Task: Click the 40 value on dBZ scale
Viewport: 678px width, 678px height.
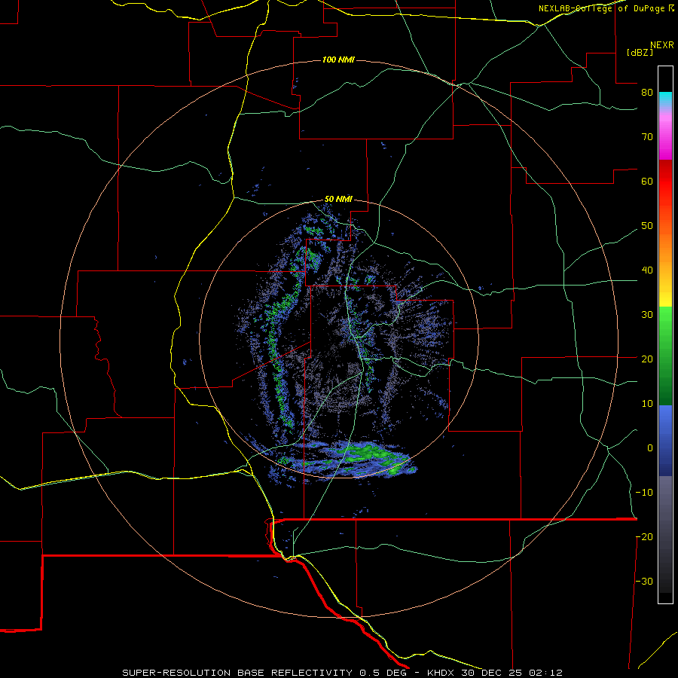Action: (647, 270)
